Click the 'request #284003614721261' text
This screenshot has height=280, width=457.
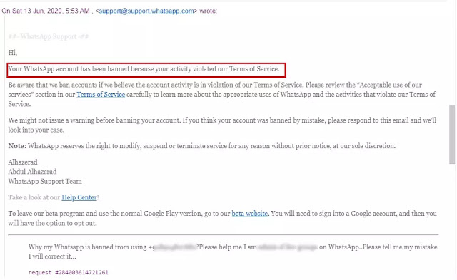click(x=69, y=272)
